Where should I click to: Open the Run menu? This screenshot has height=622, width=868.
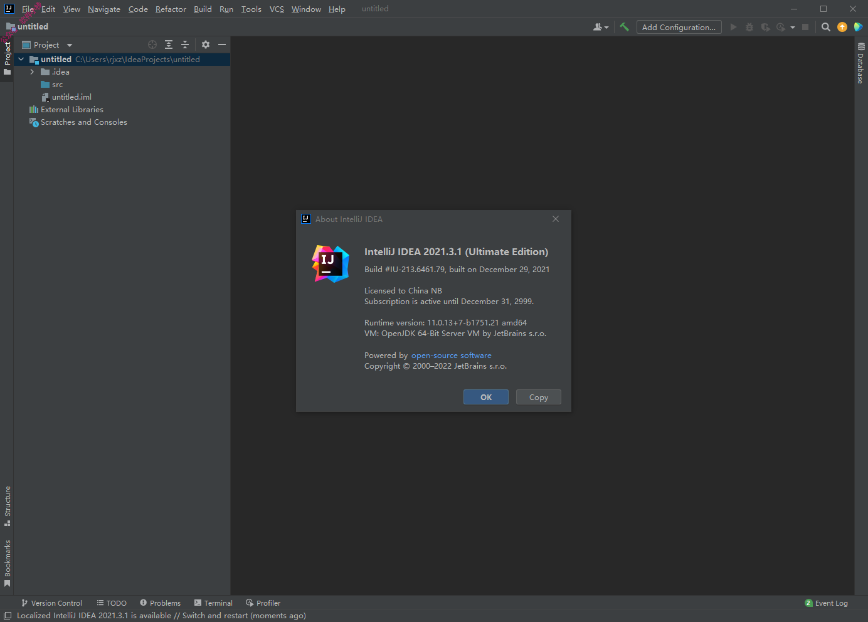(226, 9)
